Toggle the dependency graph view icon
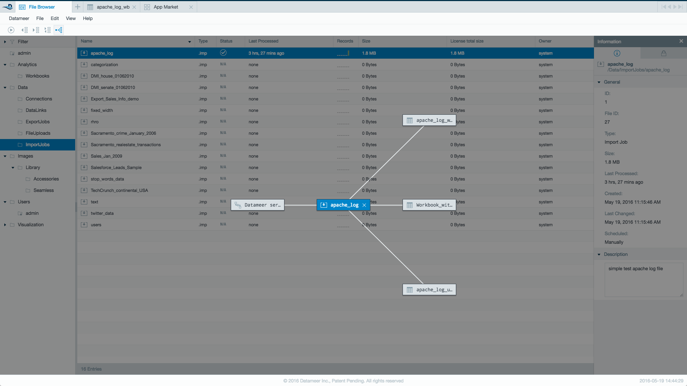The width and height of the screenshot is (687, 386). click(59, 30)
